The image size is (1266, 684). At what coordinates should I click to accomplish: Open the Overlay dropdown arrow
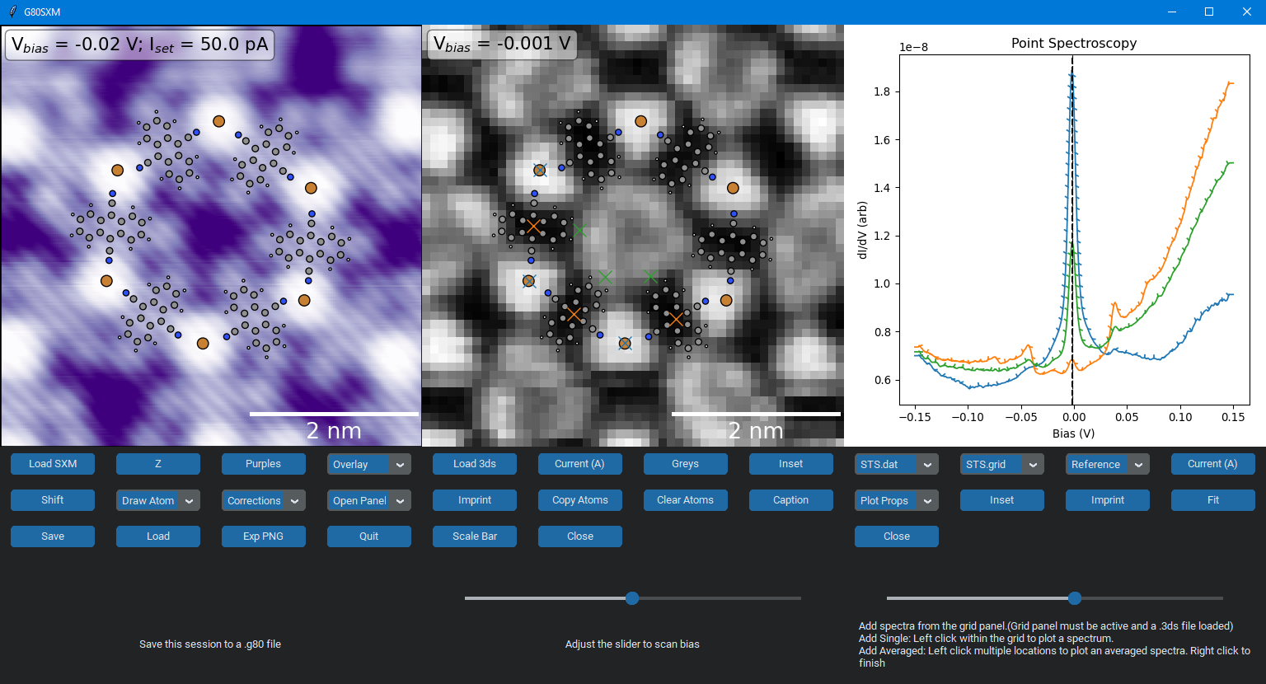pyautogui.click(x=400, y=465)
